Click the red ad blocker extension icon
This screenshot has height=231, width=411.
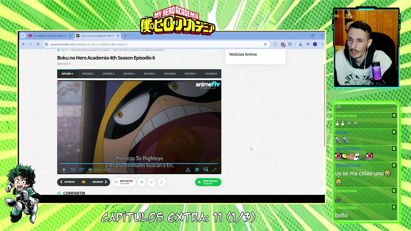[x=283, y=44]
